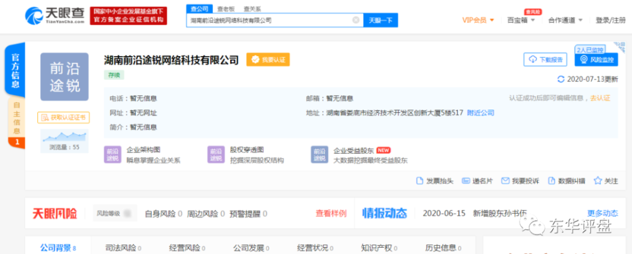Click the 我要投诉 envelope icon link
The image size is (632, 254).
tap(520, 181)
